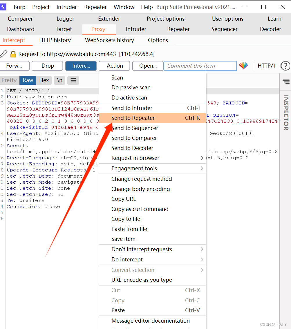Toggle URL-encode as you type
The height and width of the screenshot is (329, 291).
[x=152, y=280]
